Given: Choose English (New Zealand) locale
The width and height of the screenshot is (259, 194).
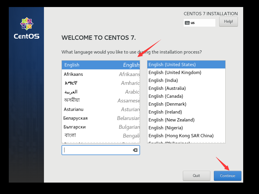Looking at the screenshot, I should coord(186,120).
